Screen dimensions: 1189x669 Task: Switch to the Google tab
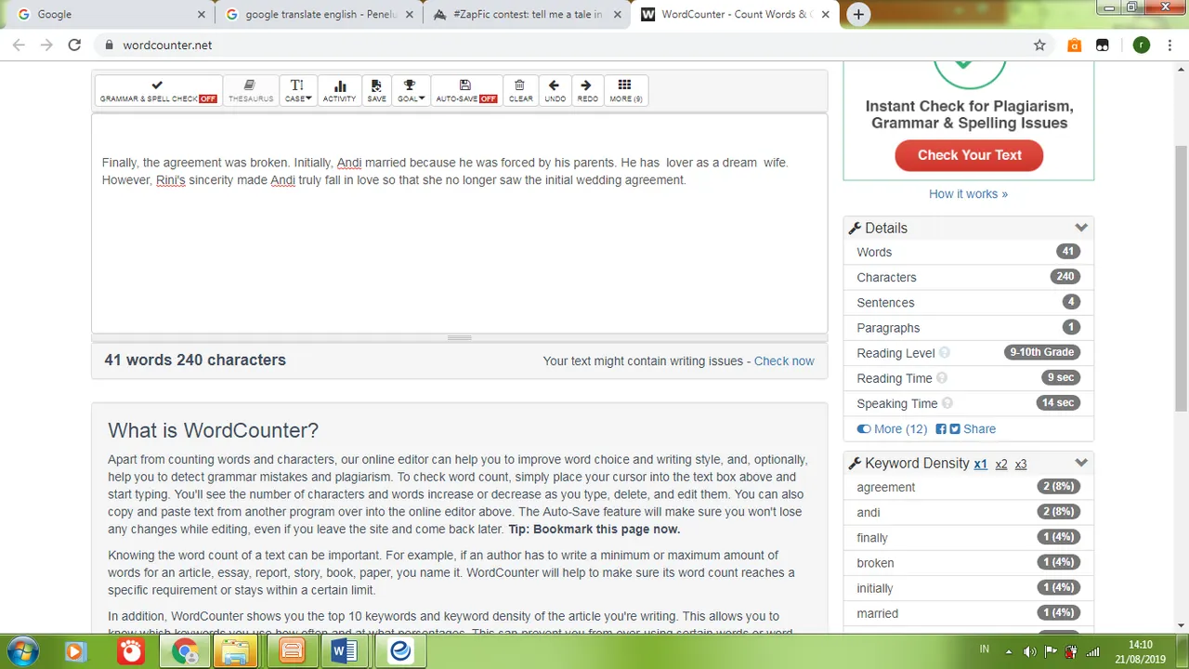click(110, 15)
